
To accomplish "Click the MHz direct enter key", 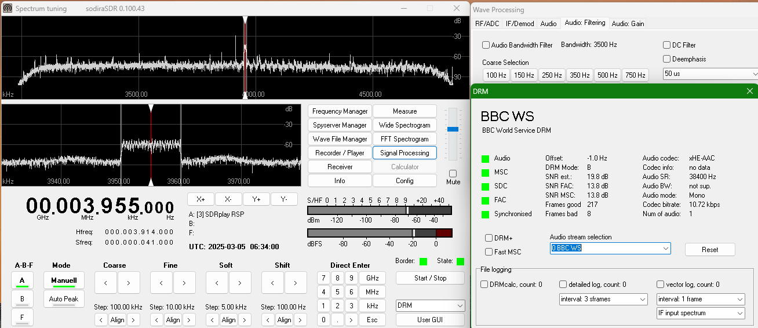I will [372, 291].
